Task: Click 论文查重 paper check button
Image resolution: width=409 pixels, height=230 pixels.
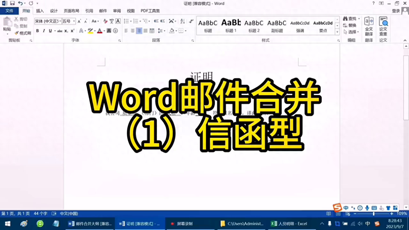Action: [x=383, y=27]
